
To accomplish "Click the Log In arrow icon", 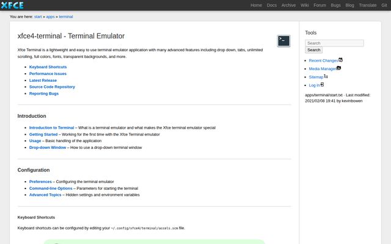I will point(322,85).
